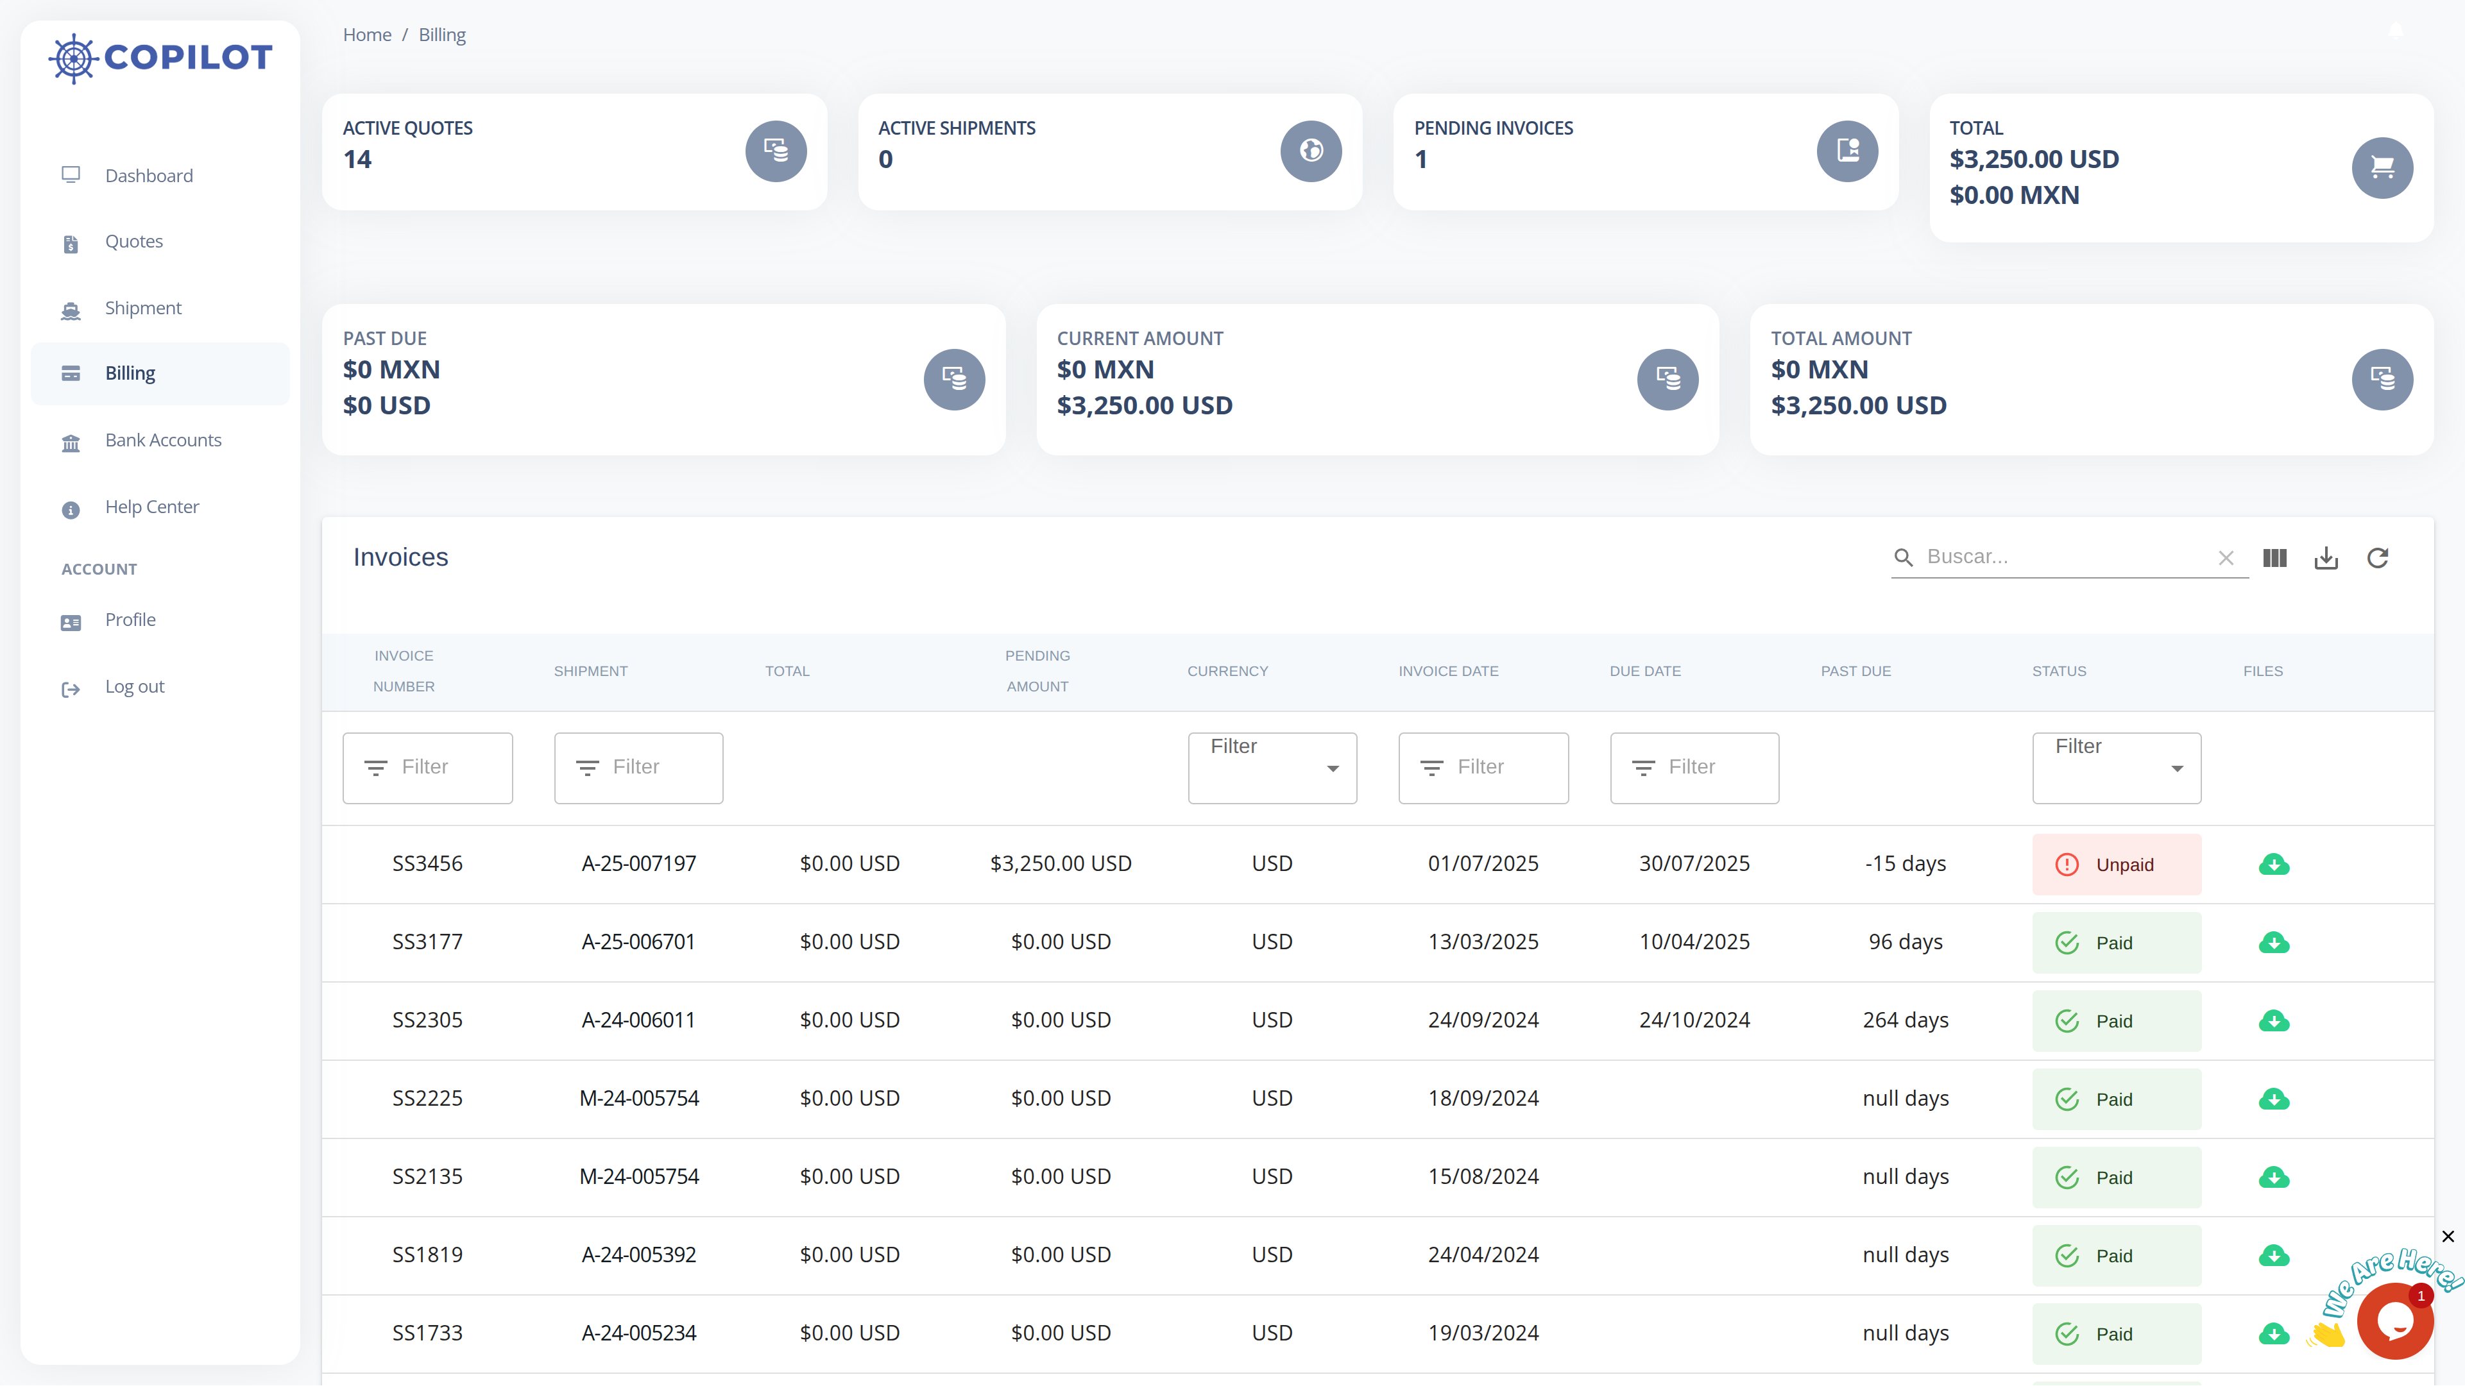Click Log out in the sidebar
Image resolution: width=2465 pixels, height=1386 pixels.
click(134, 687)
